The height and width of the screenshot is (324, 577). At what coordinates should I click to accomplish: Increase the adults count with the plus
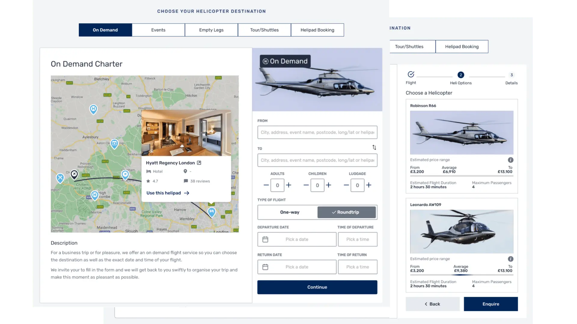click(288, 185)
